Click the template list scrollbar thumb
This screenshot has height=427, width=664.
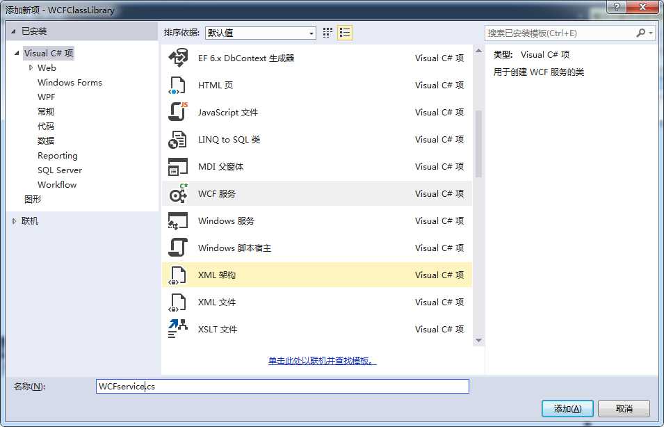point(478,144)
